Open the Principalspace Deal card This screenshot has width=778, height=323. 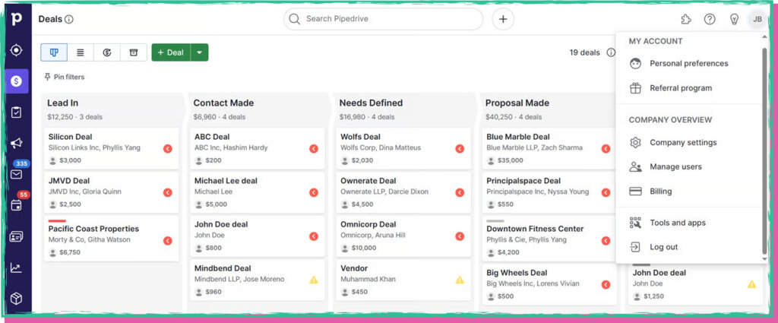(x=550, y=192)
